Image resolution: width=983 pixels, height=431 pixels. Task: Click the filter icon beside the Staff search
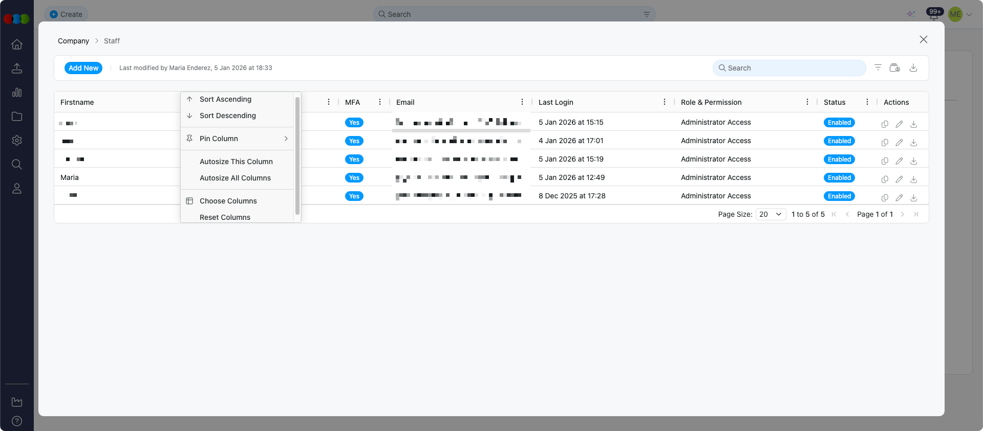878,67
